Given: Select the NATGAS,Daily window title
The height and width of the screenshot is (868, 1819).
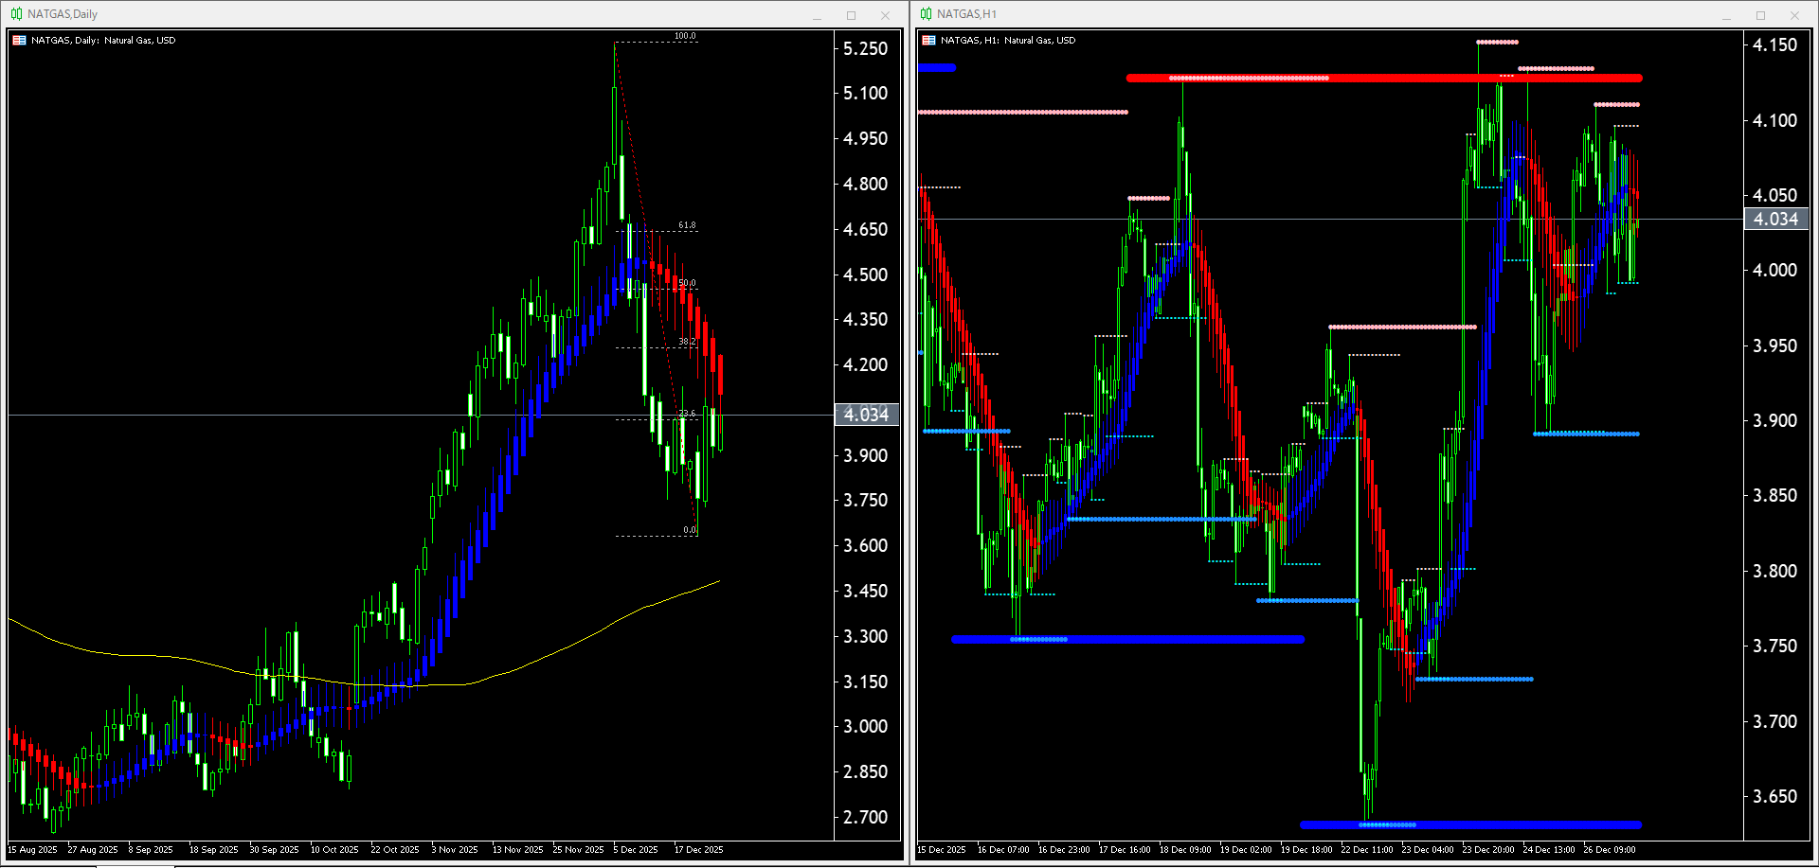Looking at the screenshot, I should point(63,14).
